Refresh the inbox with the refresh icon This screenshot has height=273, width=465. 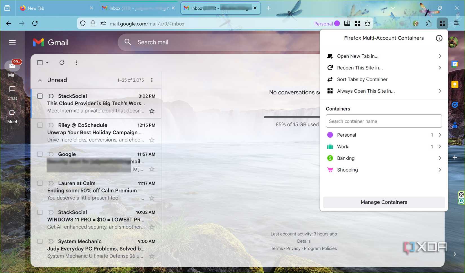pos(62,63)
